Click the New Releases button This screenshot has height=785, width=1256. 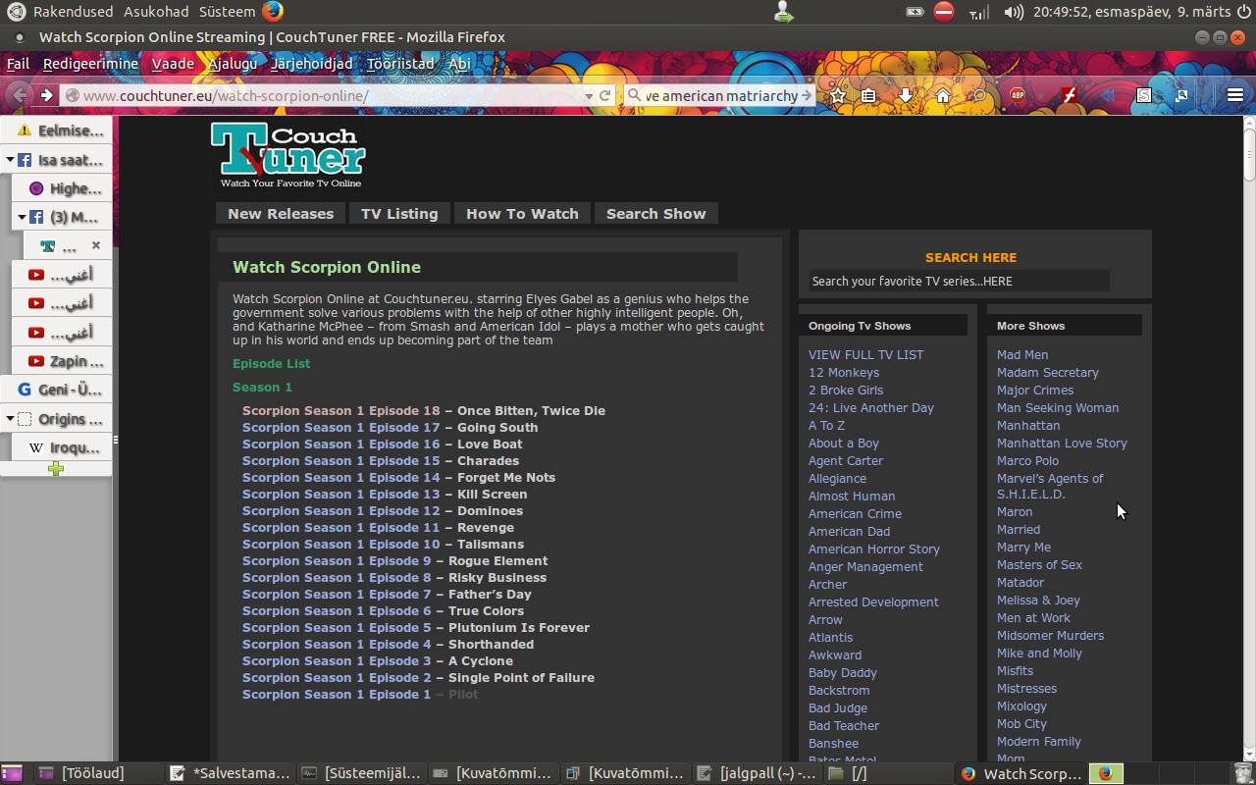(x=281, y=214)
